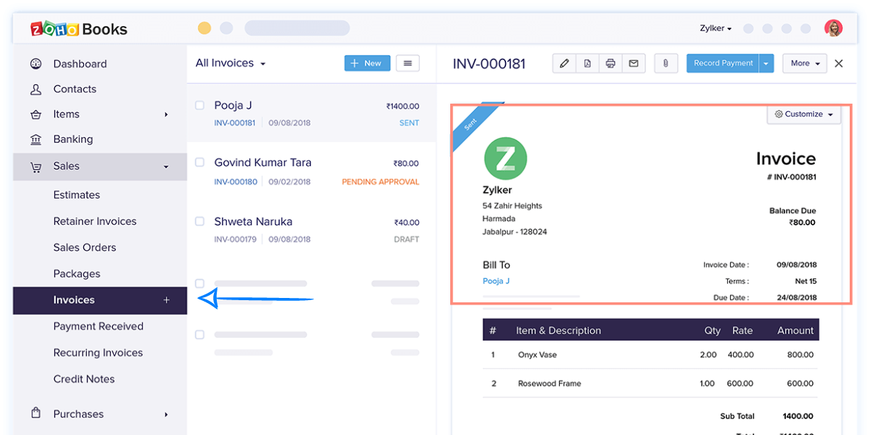Download the invoice as PDF
This screenshot has width=870, height=435.
coord(587,63)
